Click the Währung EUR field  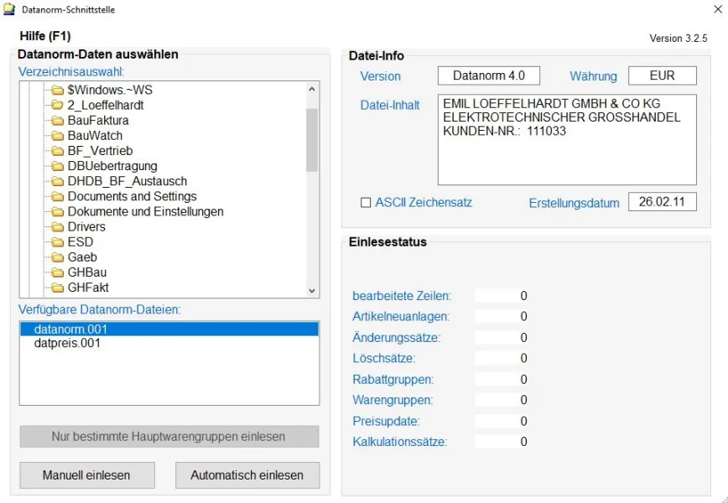(662, 75)
